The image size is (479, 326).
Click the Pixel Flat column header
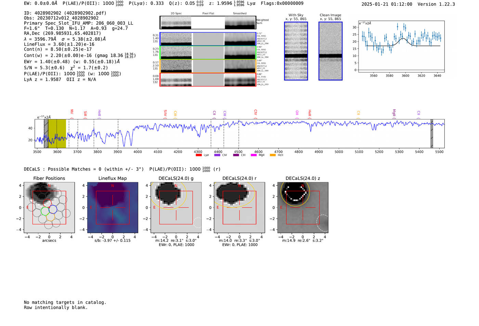click(x=208, y=13)
